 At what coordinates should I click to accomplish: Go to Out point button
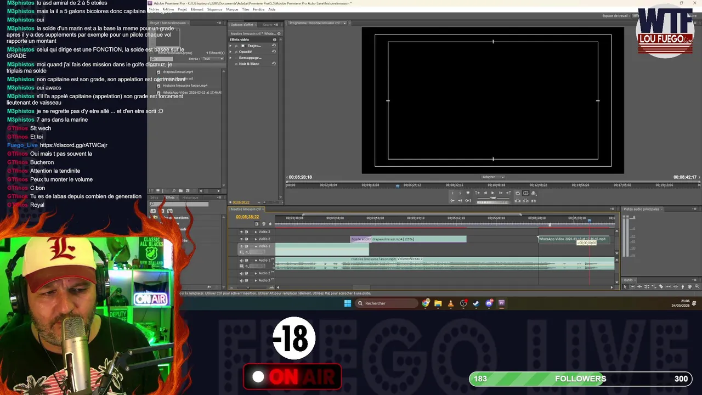coord(460,201)
